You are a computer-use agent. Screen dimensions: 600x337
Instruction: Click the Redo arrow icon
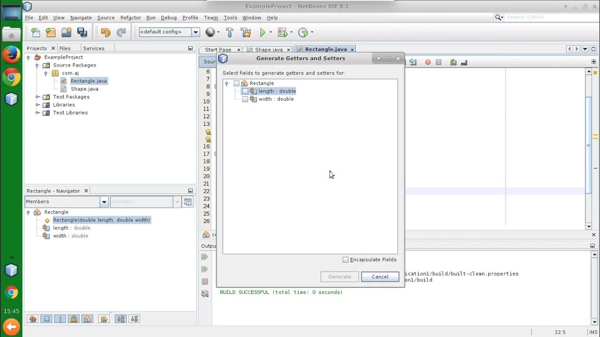coord(121,32)
